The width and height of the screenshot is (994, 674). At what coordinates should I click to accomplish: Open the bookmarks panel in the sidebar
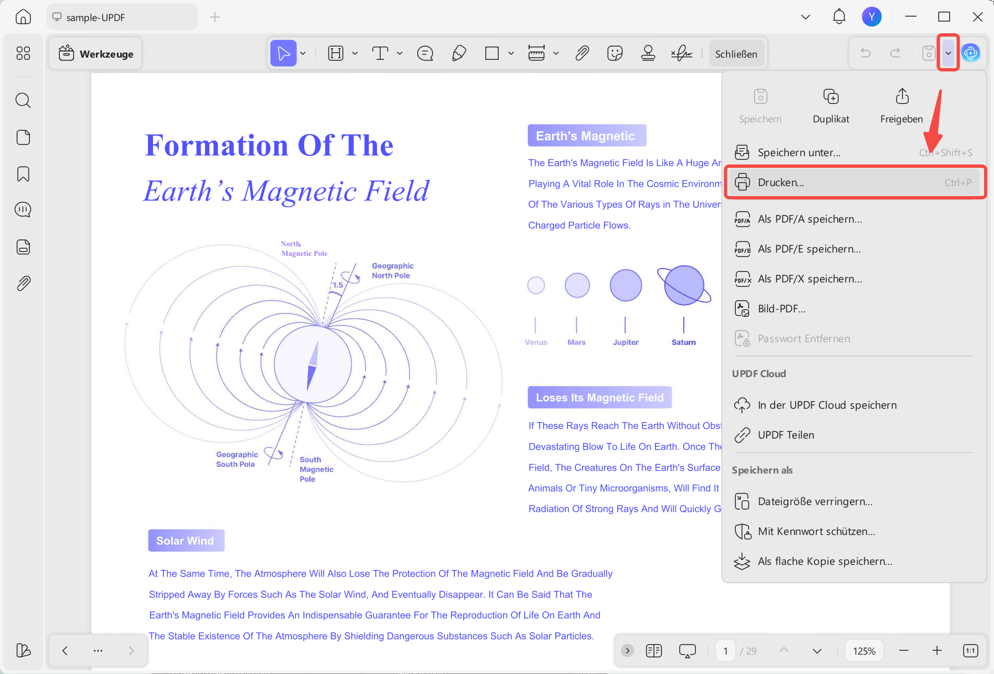[x=23, y=174]
